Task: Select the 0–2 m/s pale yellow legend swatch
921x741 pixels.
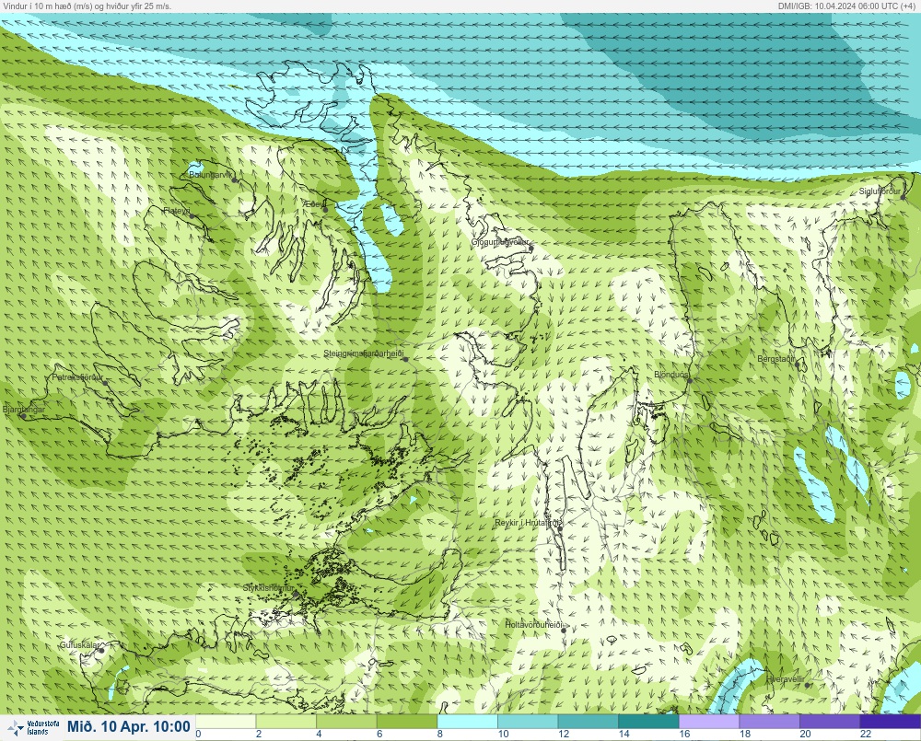Action: [226, 721]
